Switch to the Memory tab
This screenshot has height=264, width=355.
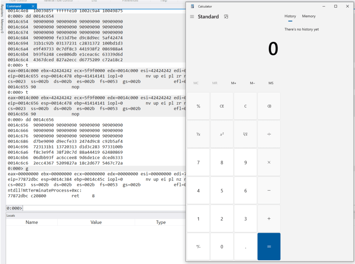(309, 16)
